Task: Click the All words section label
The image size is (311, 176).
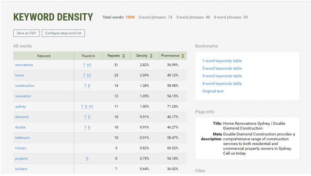Action: 23,46
